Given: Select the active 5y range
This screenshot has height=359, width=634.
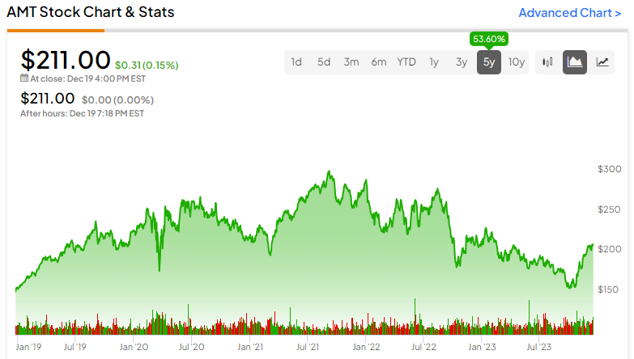Looking at the screenshot, I should (489, 61).
